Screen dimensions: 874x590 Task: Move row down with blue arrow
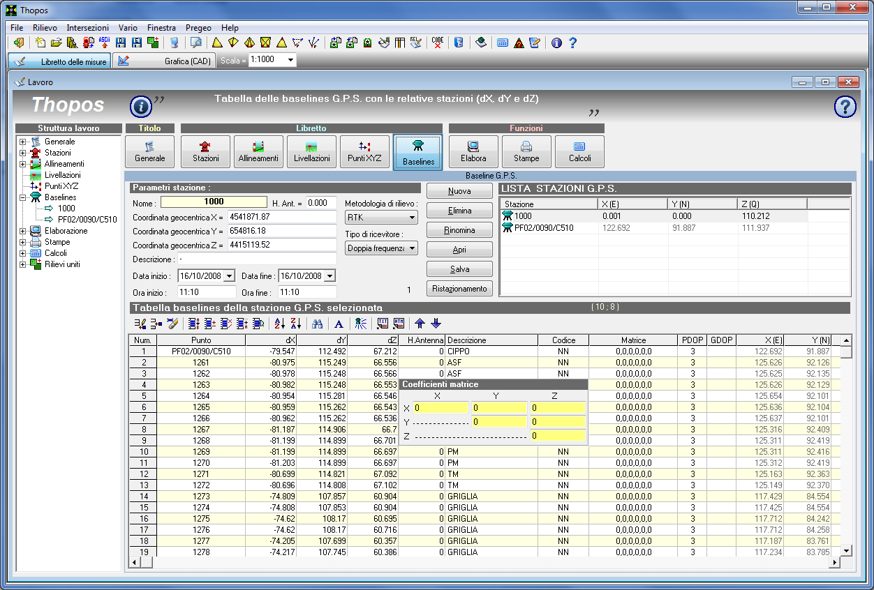tap(436, 324)
